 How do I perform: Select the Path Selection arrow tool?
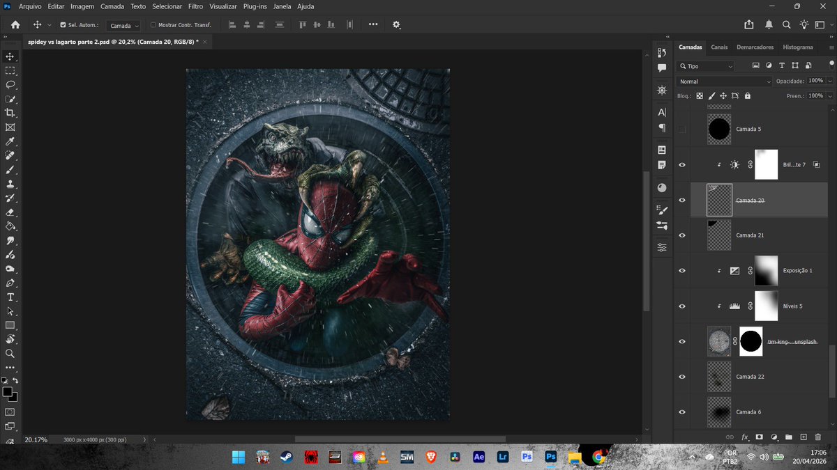click(x=10, y=311)
